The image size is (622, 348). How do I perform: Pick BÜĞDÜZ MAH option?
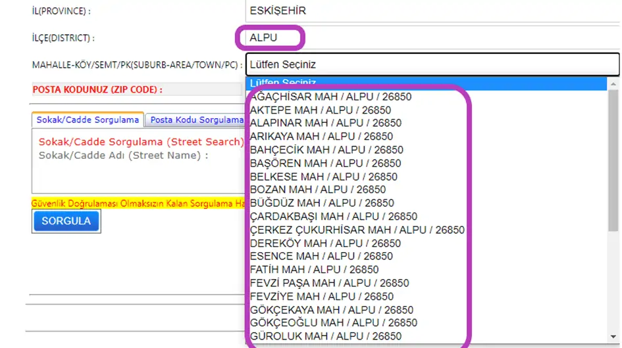tap(322, 203)
